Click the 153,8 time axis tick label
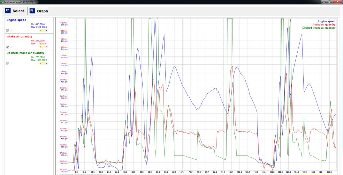 point(330,172)
